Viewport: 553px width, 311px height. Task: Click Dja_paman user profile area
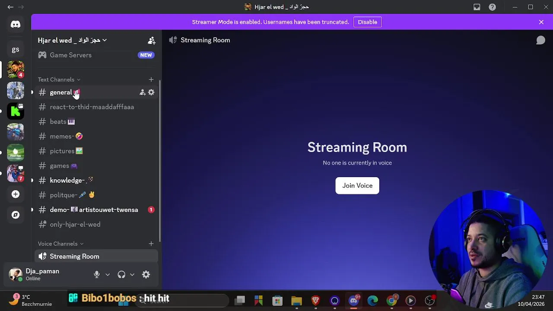pyautogui.click(x=47, y=275)
